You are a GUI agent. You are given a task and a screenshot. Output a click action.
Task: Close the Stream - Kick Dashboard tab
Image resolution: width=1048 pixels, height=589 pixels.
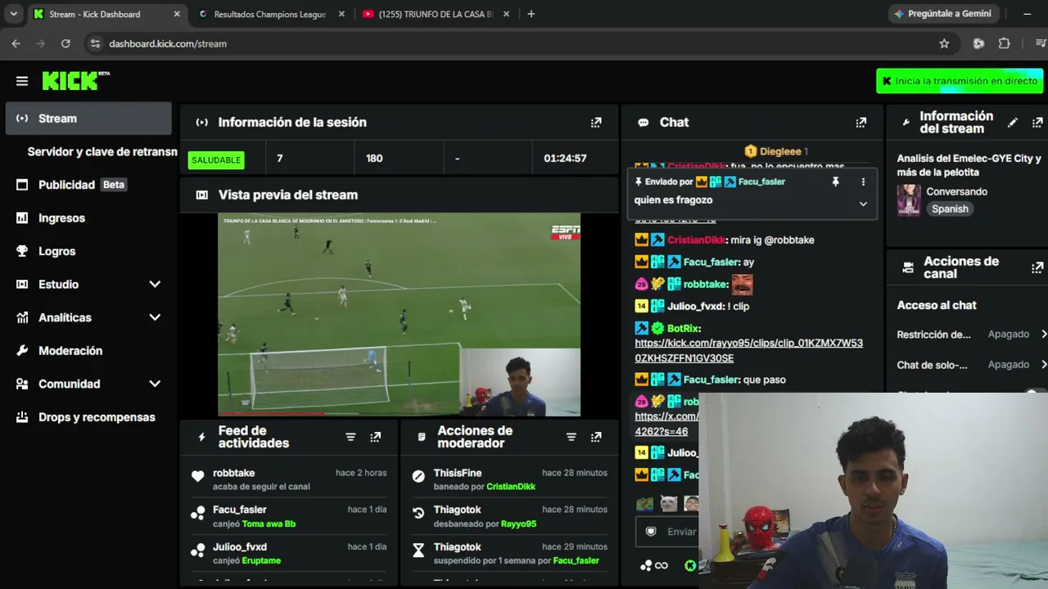(x=178, y=14)
